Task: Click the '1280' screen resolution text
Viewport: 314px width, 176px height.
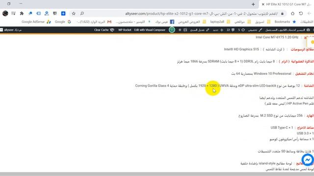Action: (x=213, y=86)
